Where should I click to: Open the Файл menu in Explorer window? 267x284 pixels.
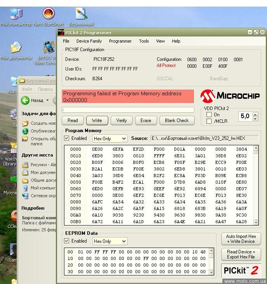(27, 89)
